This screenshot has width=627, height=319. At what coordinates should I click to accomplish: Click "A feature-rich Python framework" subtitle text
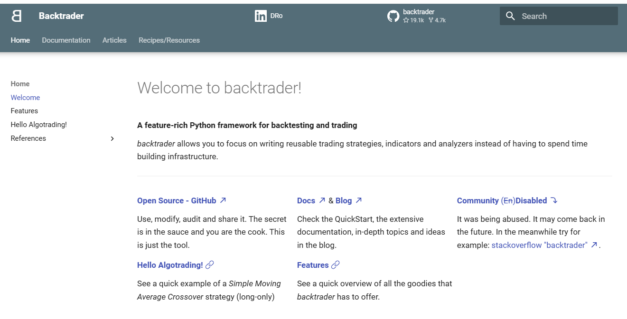coord(247,125)
